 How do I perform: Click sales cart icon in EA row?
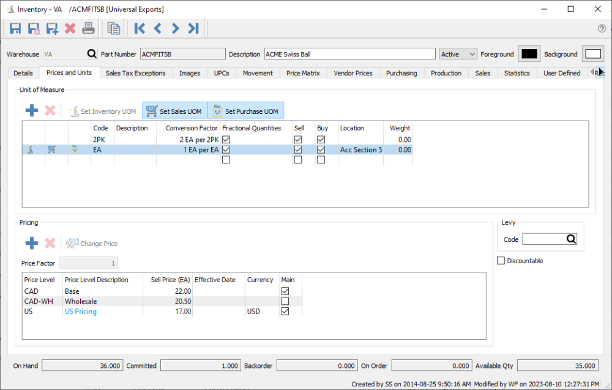(52, 149)
